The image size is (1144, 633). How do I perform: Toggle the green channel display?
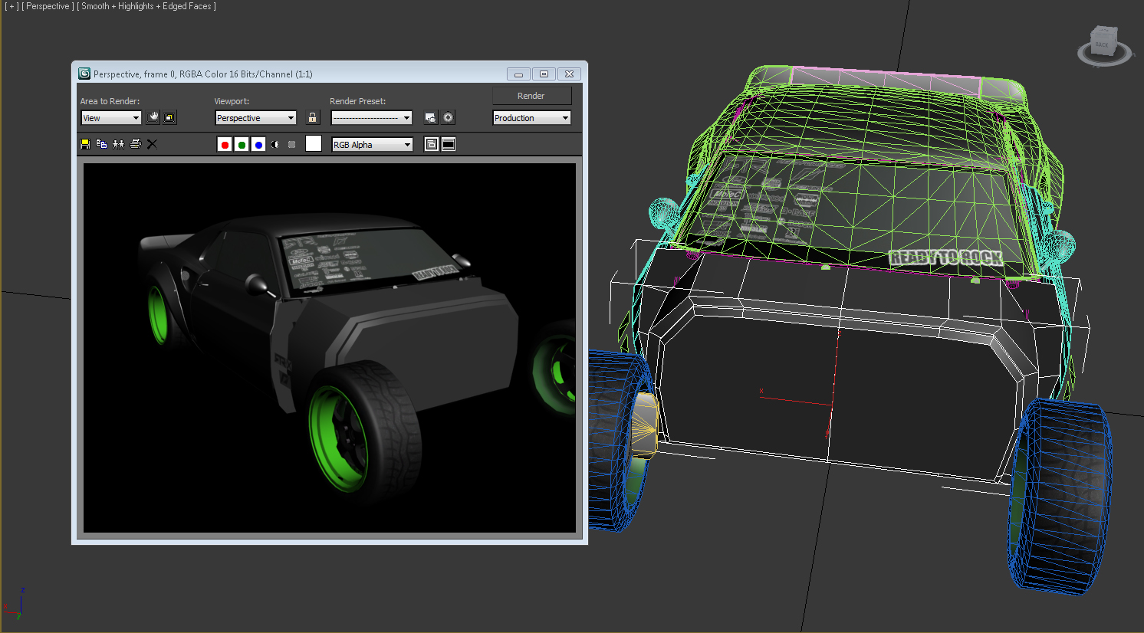(242, 145)
